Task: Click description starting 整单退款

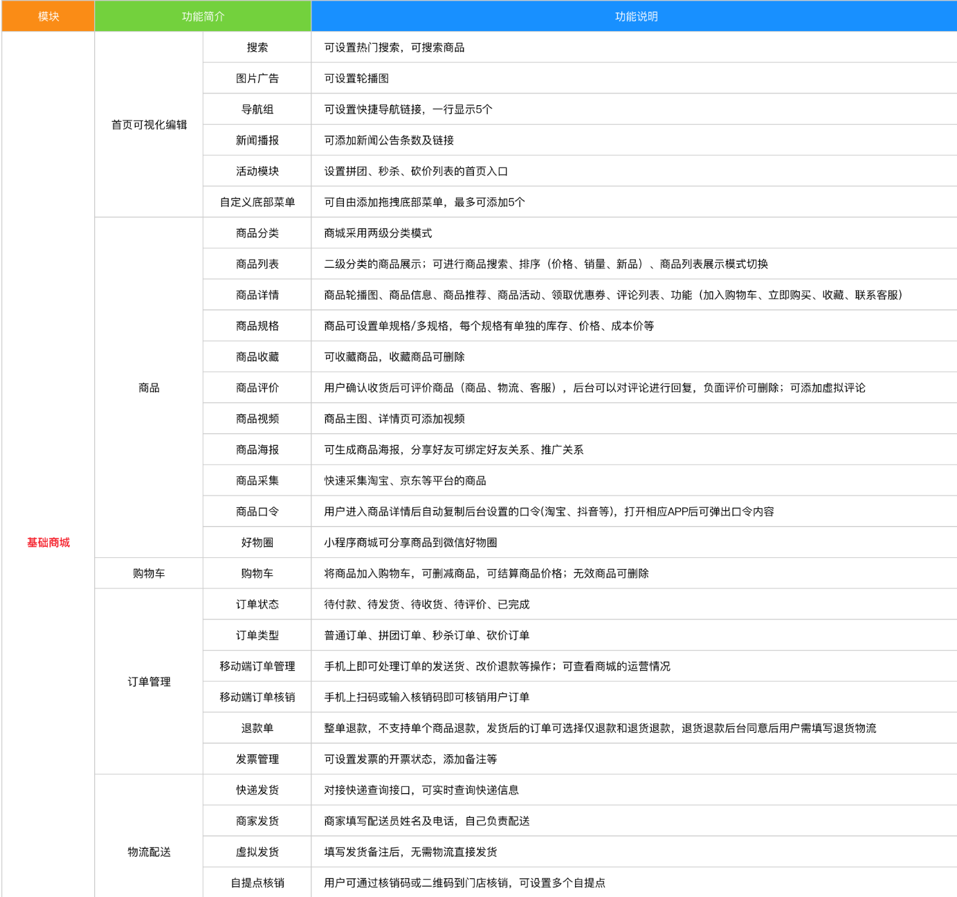Action: (600, 728)
